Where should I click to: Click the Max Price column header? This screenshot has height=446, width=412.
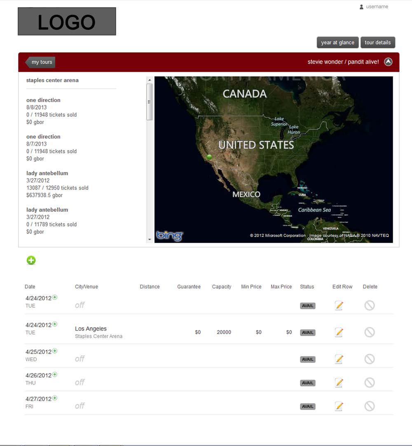point(281,287)
